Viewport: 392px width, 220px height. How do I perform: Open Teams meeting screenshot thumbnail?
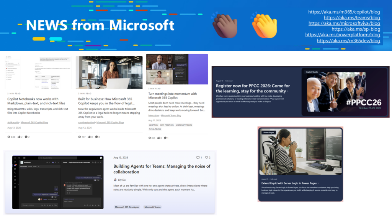(x=177, y=69)
